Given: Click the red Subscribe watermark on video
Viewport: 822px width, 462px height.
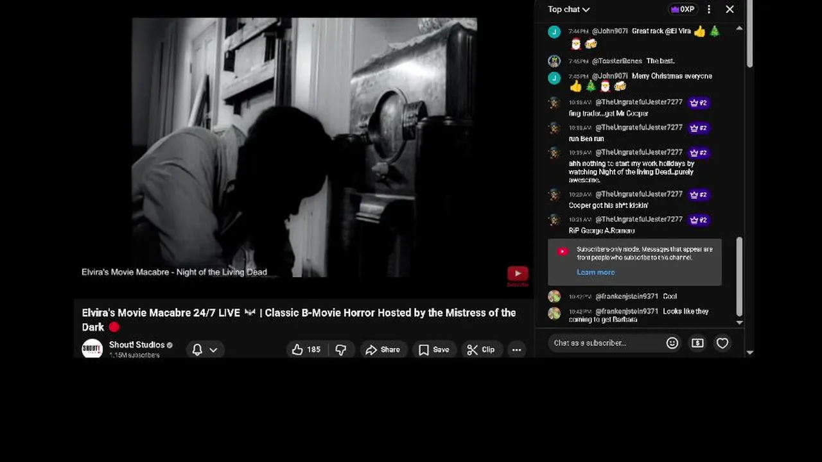Looking at the screenshot, I should point(518,276).
